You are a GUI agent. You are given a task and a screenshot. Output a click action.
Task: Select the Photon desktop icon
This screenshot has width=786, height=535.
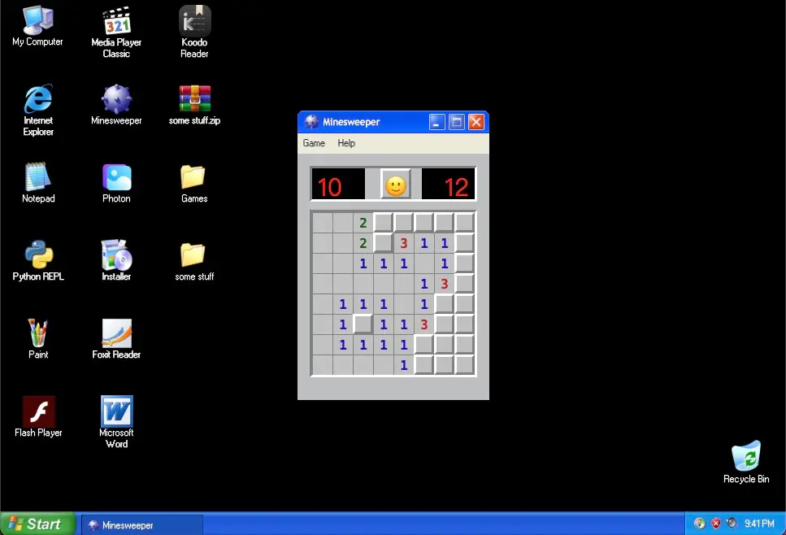[116, 182]
